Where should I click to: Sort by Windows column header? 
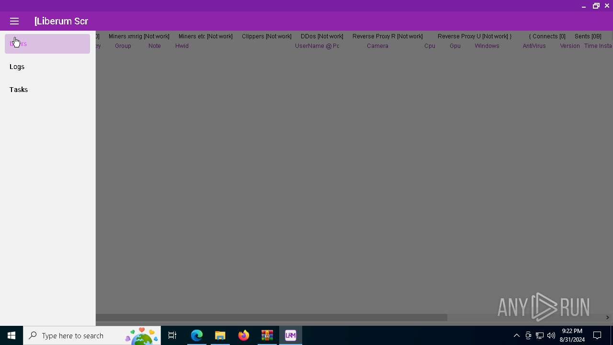[x=487, y=46]
